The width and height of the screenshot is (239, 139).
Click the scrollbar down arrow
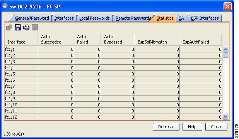[x=225, y=117]
